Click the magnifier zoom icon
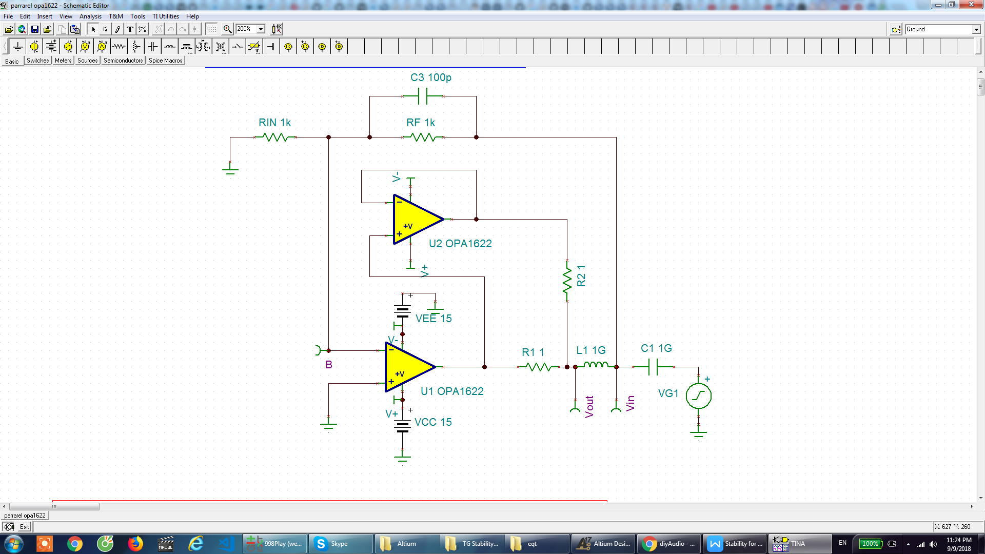The height and width of the screenshot is (554, 985). tap(227, 29)
